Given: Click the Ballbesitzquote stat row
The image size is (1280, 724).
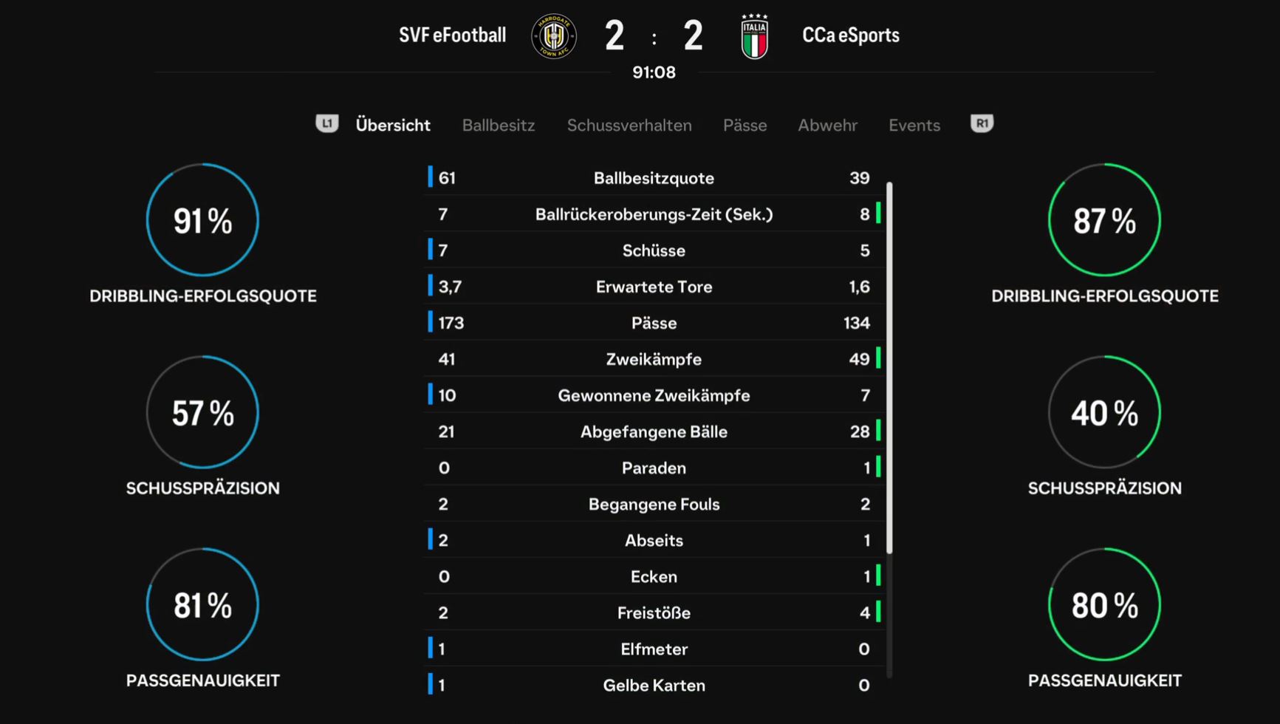Looking at the screenshot, I should click(654, 178).
